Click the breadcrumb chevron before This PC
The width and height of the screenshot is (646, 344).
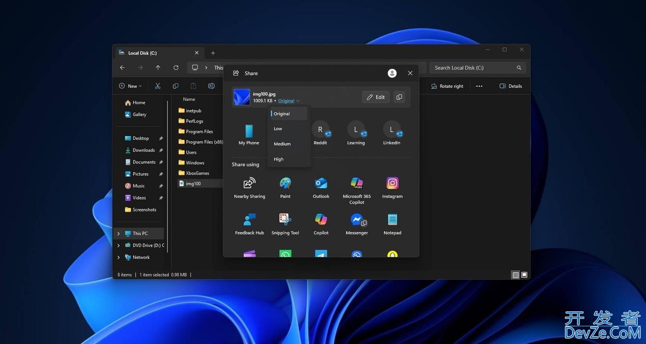206,68
